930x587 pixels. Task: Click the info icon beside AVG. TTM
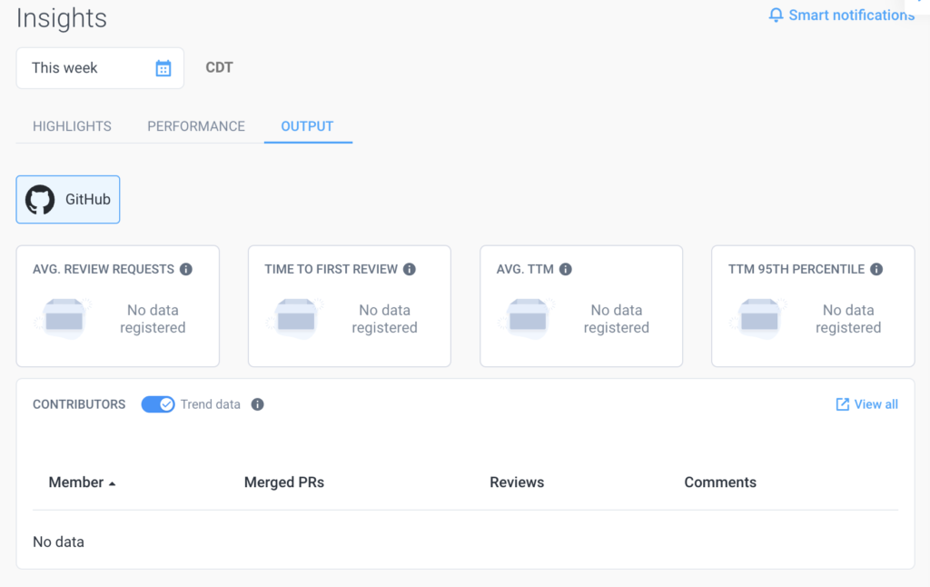(566, 269)
